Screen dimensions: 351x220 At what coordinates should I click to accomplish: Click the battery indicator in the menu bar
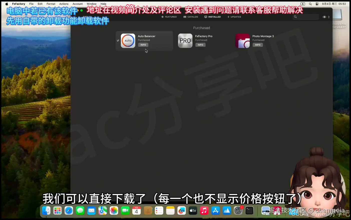pos(317,4)
